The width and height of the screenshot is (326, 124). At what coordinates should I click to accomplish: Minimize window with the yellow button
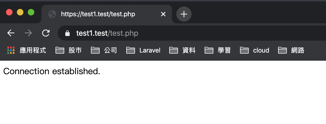(x=20, y=12)
